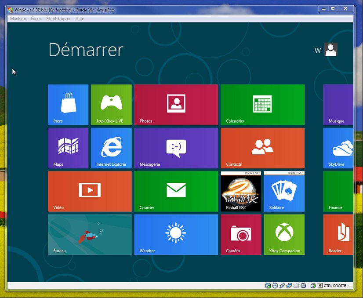Open the Jeux Xbox LIVE tile
363x298 pixels.
pyautogui.click(x=111, y=105)
